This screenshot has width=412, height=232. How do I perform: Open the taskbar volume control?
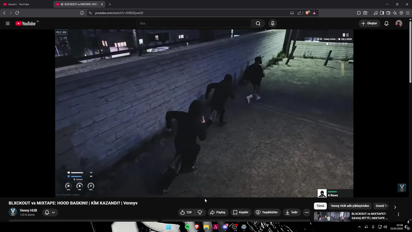385,227
